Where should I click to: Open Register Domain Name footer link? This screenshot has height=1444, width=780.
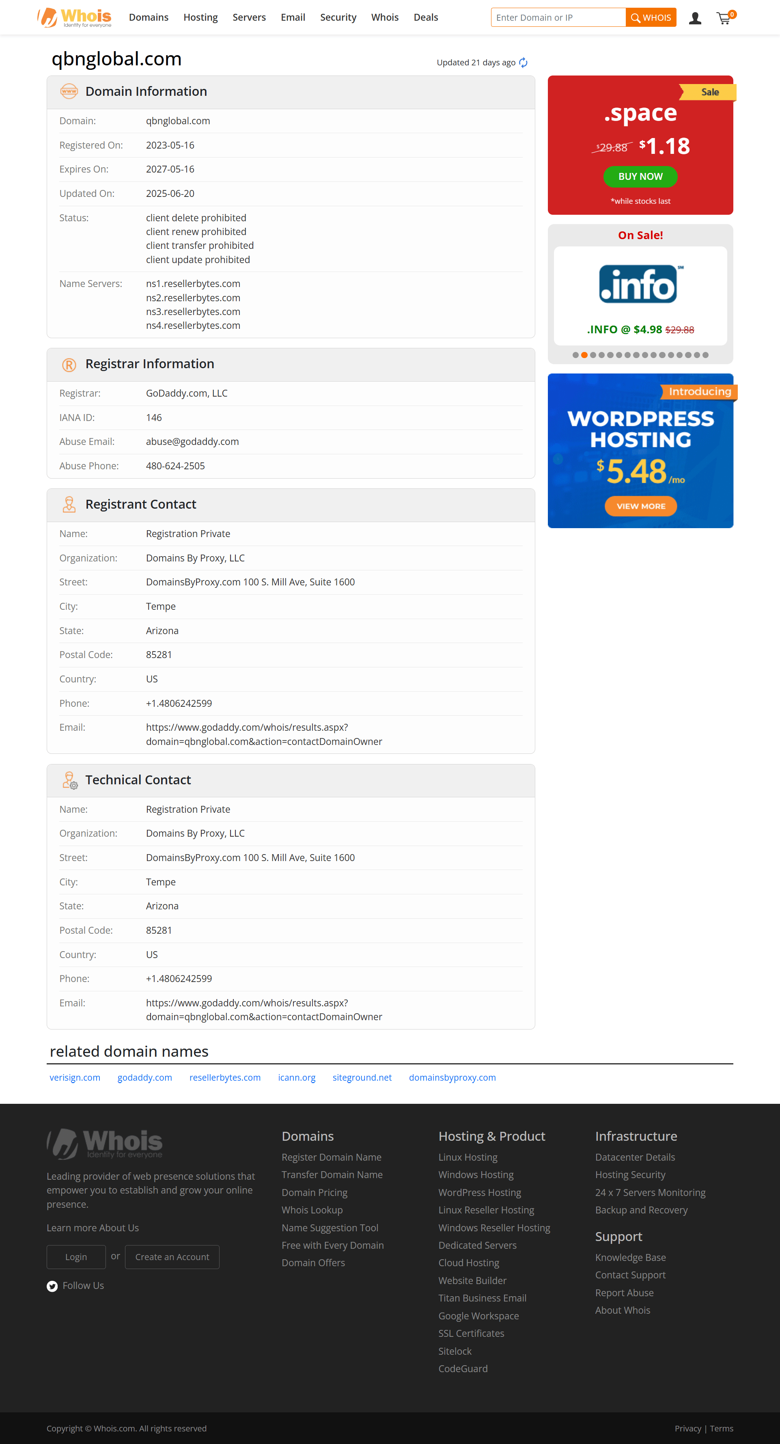(x=332, y=1157)
